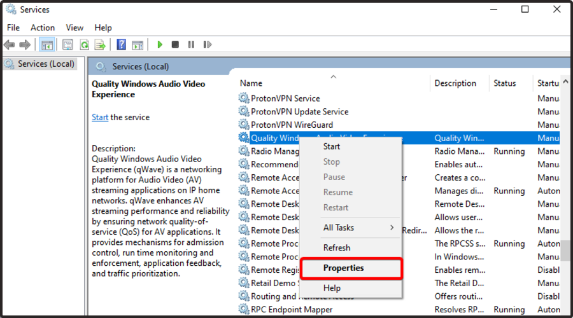The height and width of the screenshot is (318, 573).
Task: Click the Forward arrow toolbar icon
Action: coord(25,45)
